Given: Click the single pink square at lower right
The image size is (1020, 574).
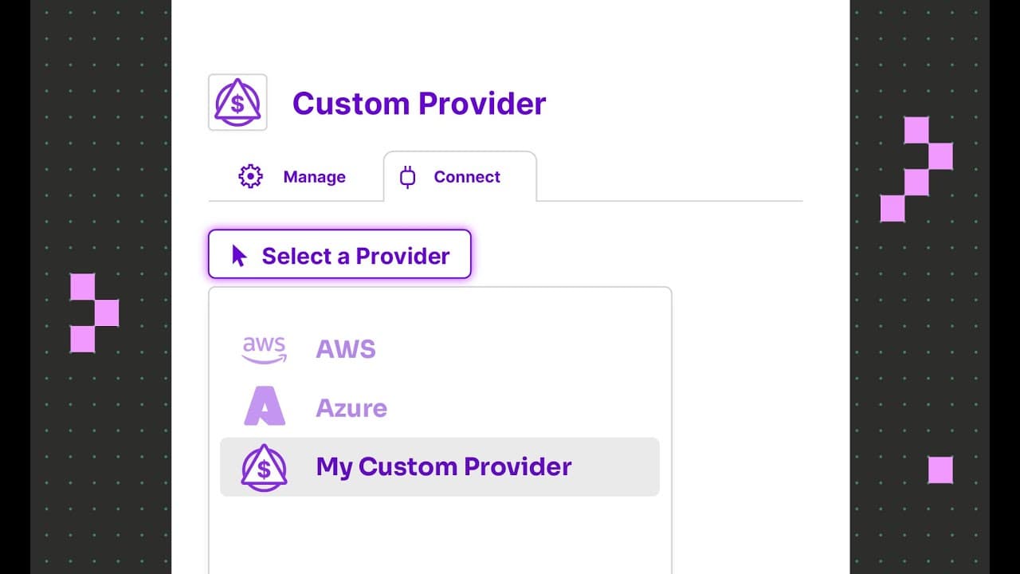Looking at the screenshot, I should coord(940,470).
